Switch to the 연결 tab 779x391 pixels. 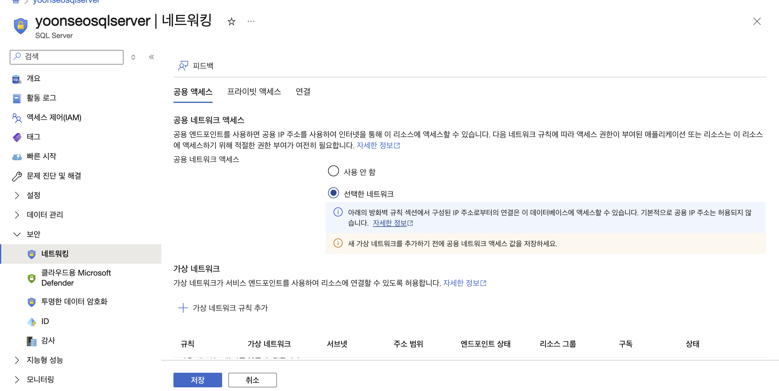[303, 92]
